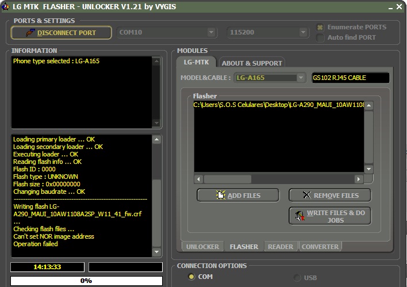Open the CONVERTER bottom tab
This screenshot has width=407, height=287.
[320, 247]
